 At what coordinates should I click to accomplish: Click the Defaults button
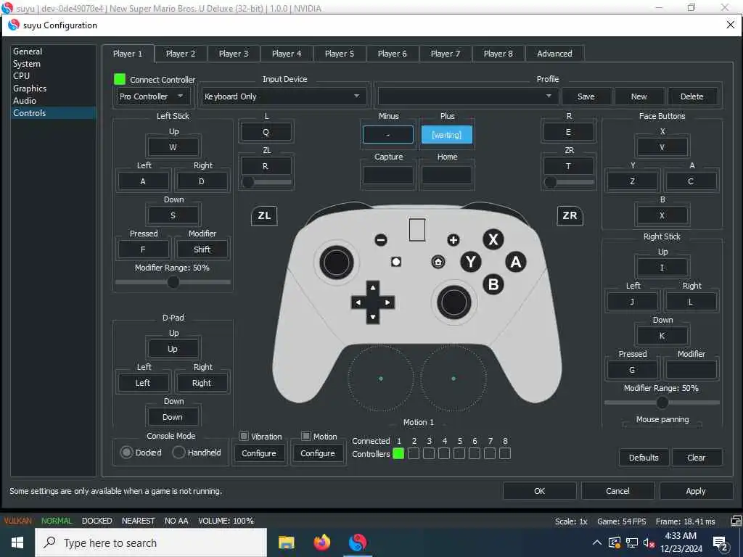644,458
